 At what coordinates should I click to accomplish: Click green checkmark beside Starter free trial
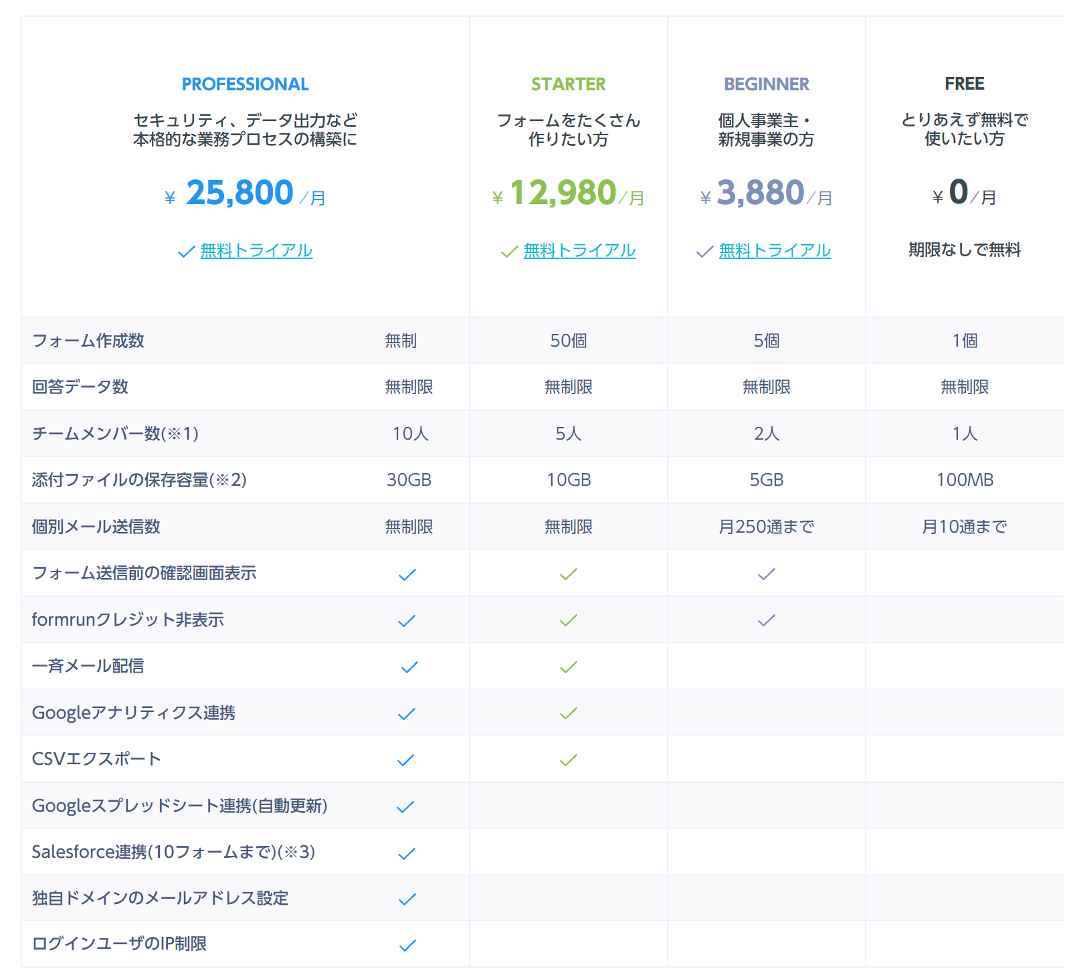pyautogui.click(x=509, y=252)
